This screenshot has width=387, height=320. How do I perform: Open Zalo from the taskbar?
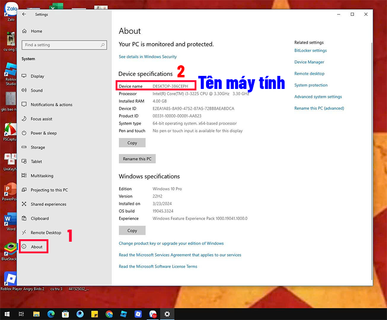(153, 314)
